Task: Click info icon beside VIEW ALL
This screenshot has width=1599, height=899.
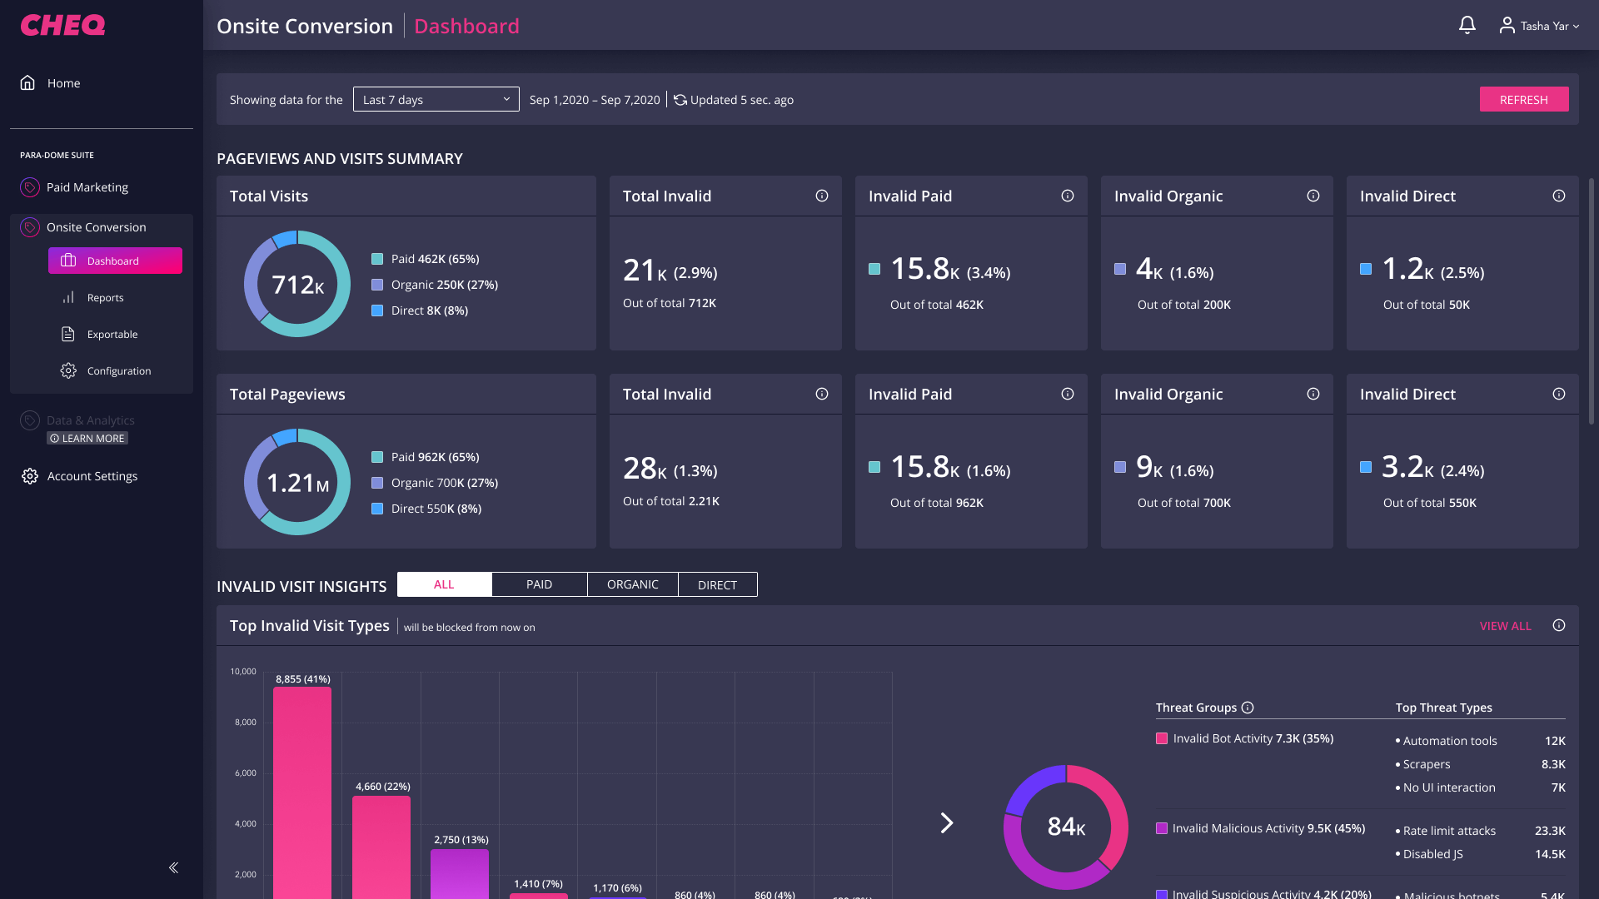Action: click(x=1559, y=625)
